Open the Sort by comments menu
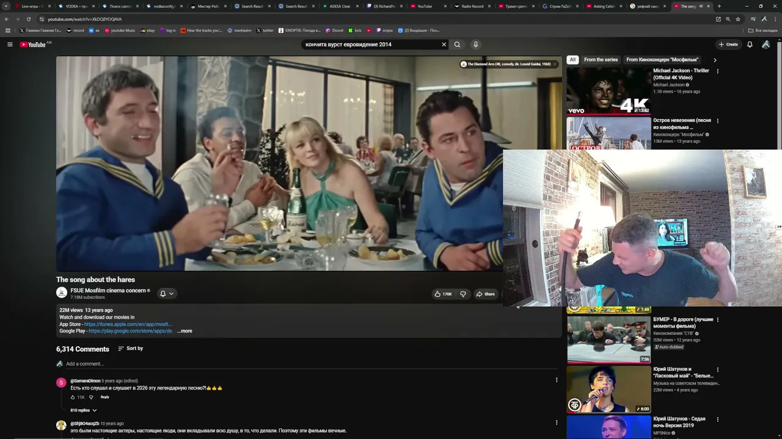782x439 pixels. (130, 349)
